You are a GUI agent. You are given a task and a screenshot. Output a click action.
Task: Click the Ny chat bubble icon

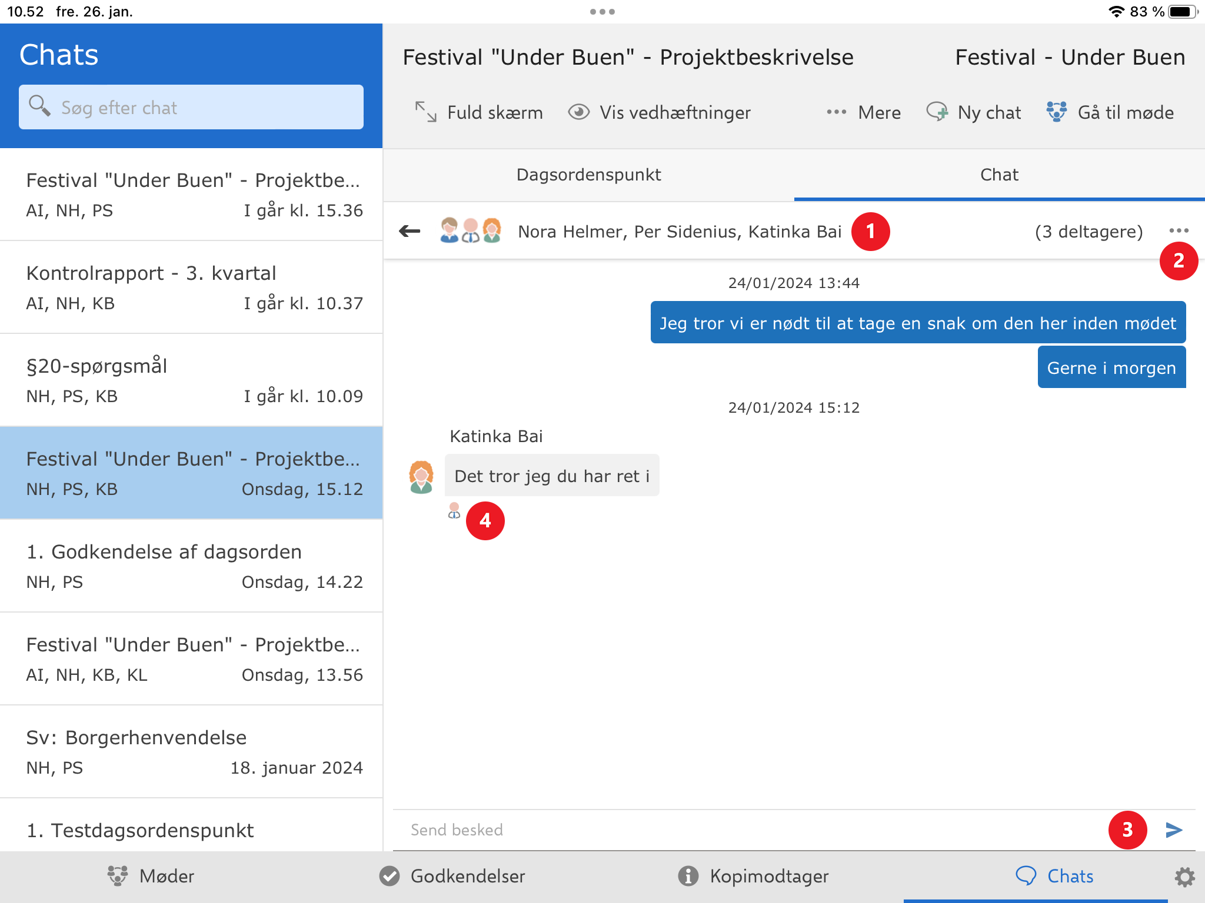[937, 112]
